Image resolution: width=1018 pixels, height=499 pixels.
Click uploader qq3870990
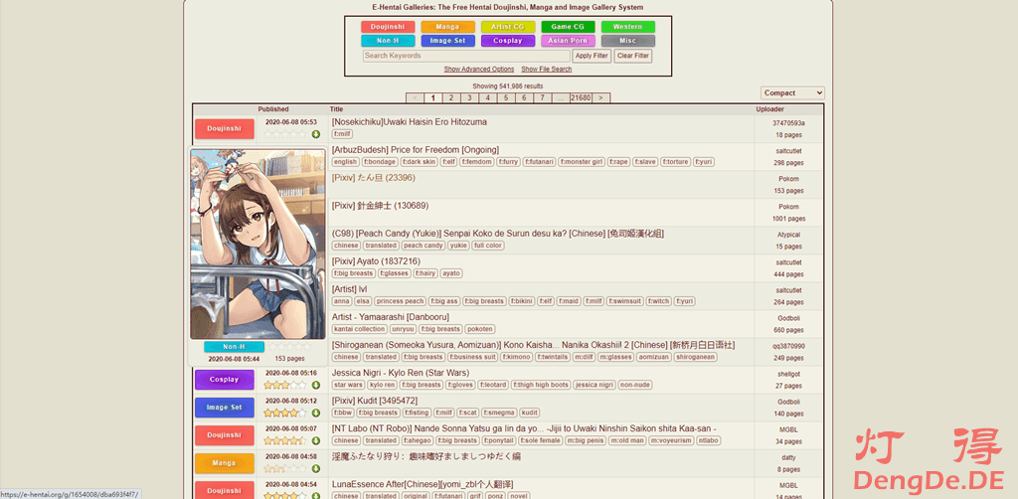(x=788, y=346)
